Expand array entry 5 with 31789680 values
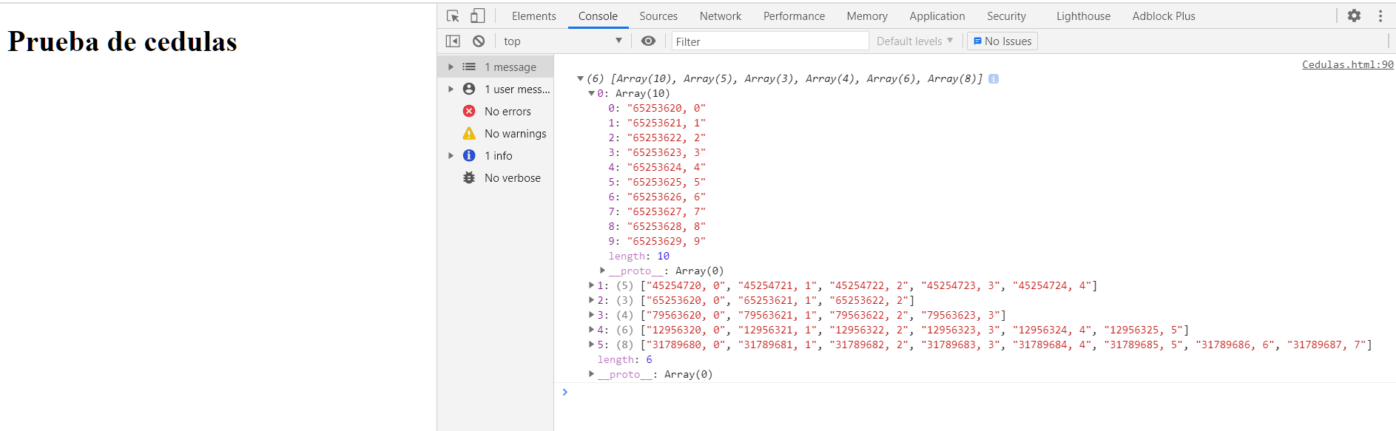This screenshot has height=431, width=1396. pos(592,345)
